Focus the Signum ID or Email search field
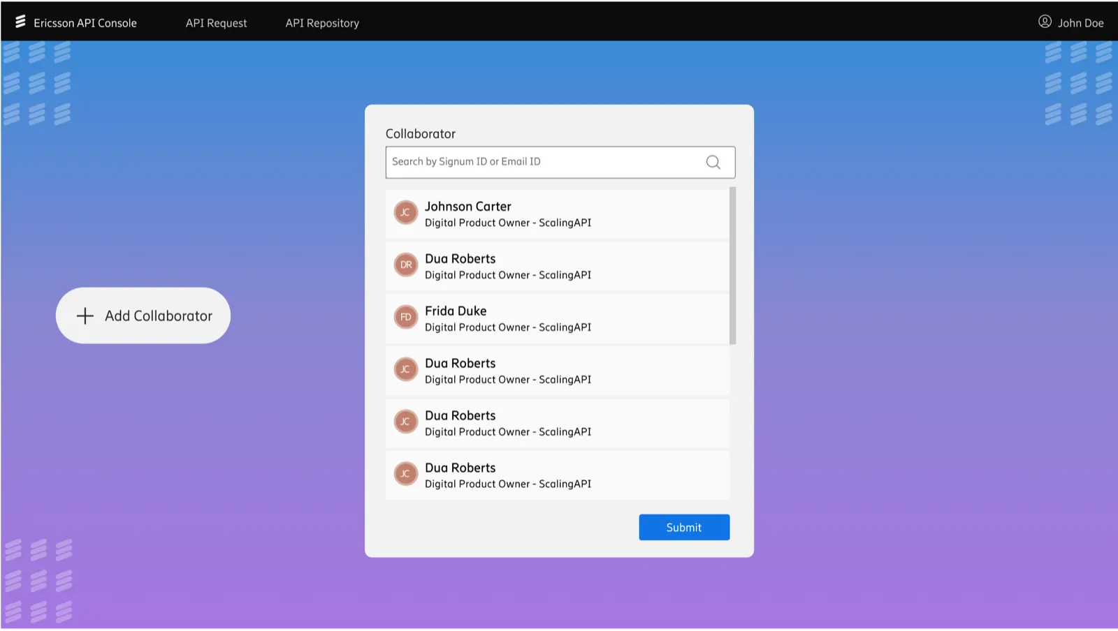1118x631 pixels. (560, 162)
